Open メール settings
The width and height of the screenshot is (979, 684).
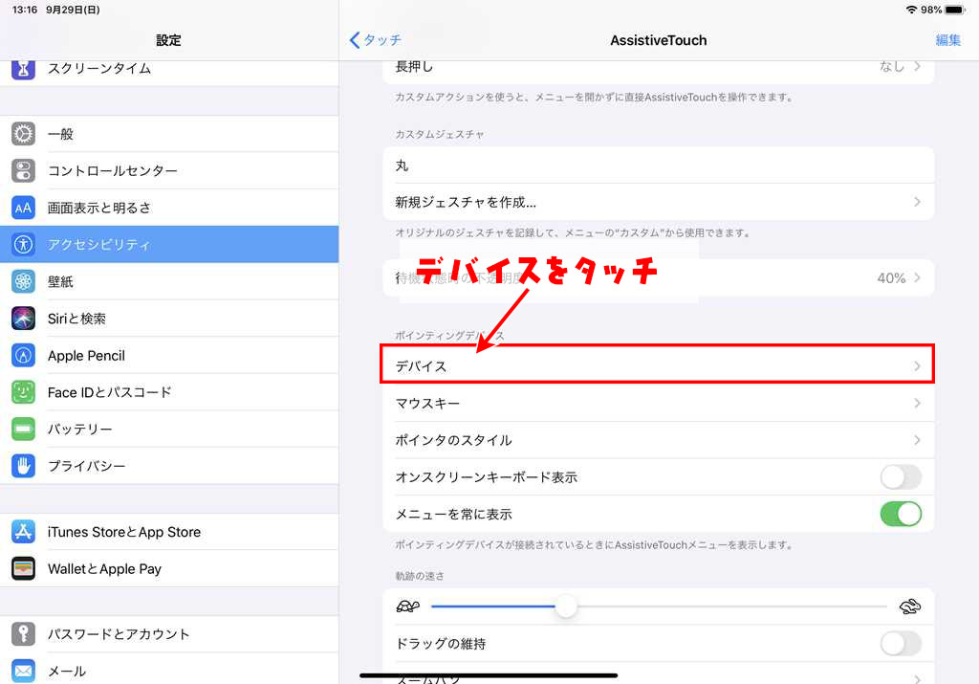coord(169,670)
